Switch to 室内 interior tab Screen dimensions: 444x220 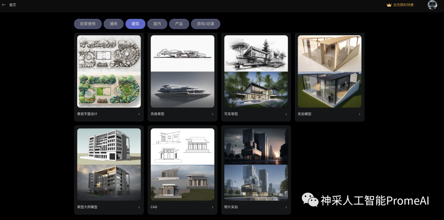click(157, 24)
